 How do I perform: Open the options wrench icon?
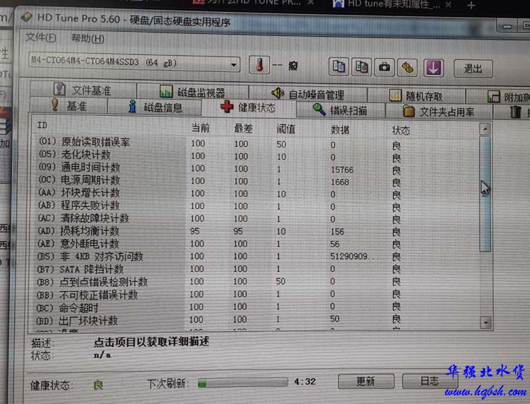(x=407, y=68)
